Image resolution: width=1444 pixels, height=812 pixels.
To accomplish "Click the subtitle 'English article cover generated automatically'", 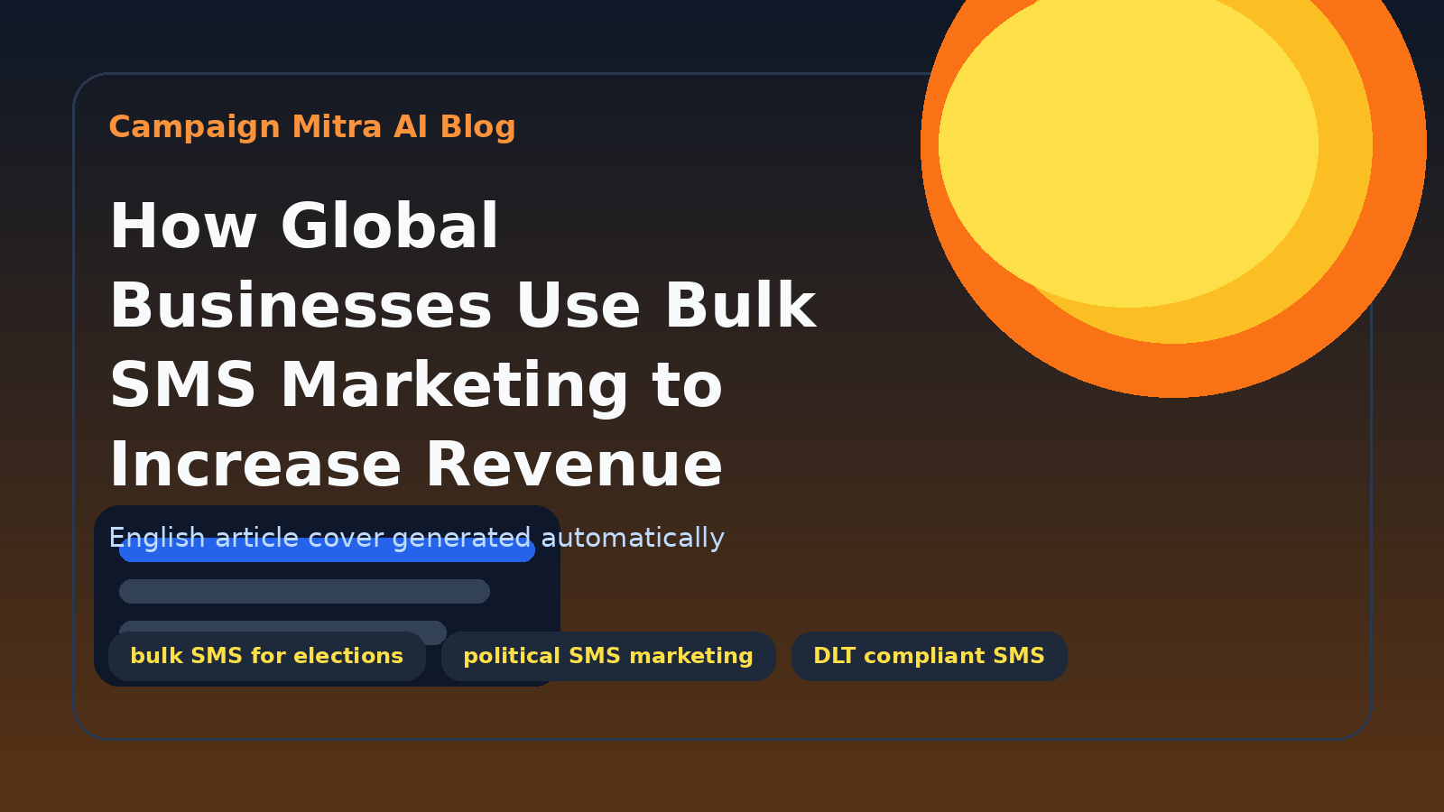I will [x=416, y=538].
